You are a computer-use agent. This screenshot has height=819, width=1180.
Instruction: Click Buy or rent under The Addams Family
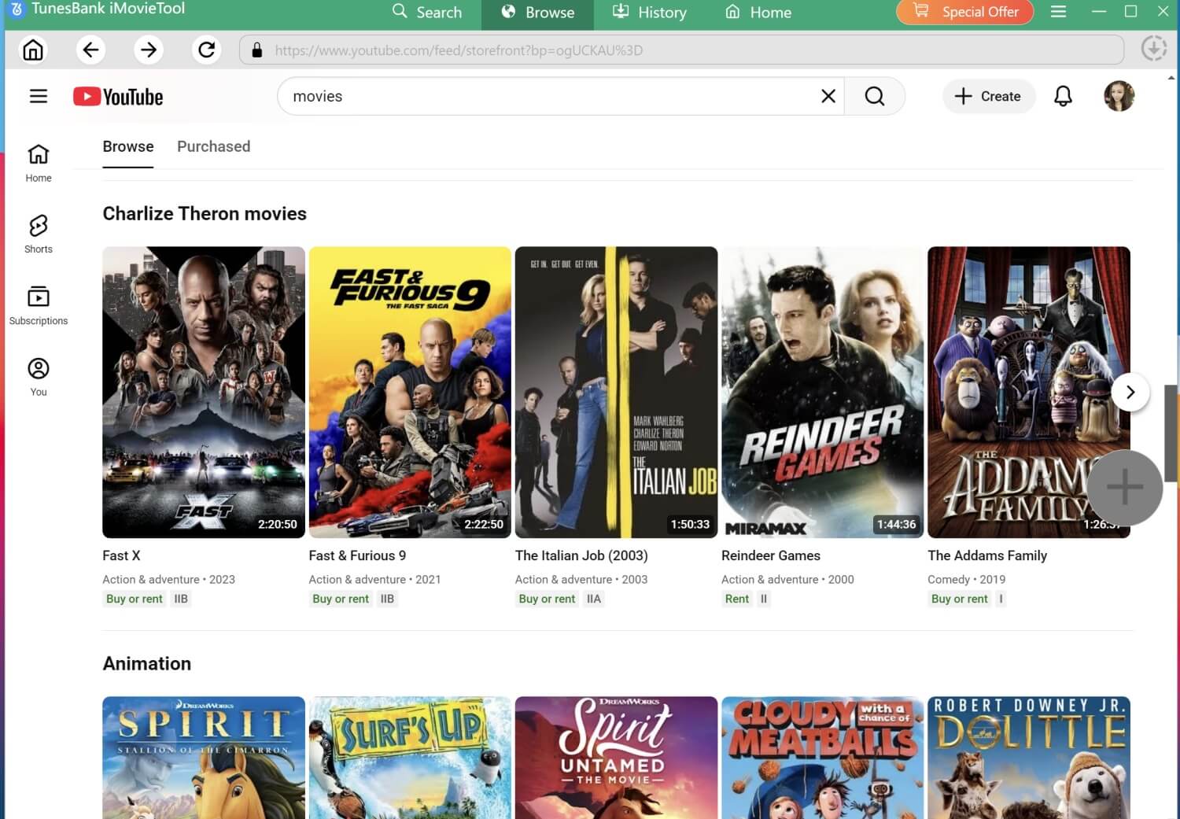(960, 599)
